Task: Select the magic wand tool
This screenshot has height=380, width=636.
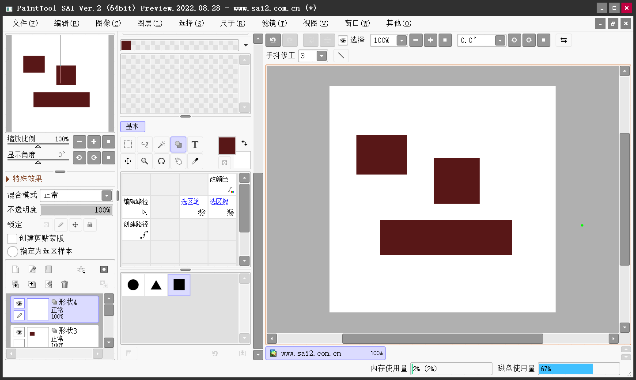Action: [161, 144]
